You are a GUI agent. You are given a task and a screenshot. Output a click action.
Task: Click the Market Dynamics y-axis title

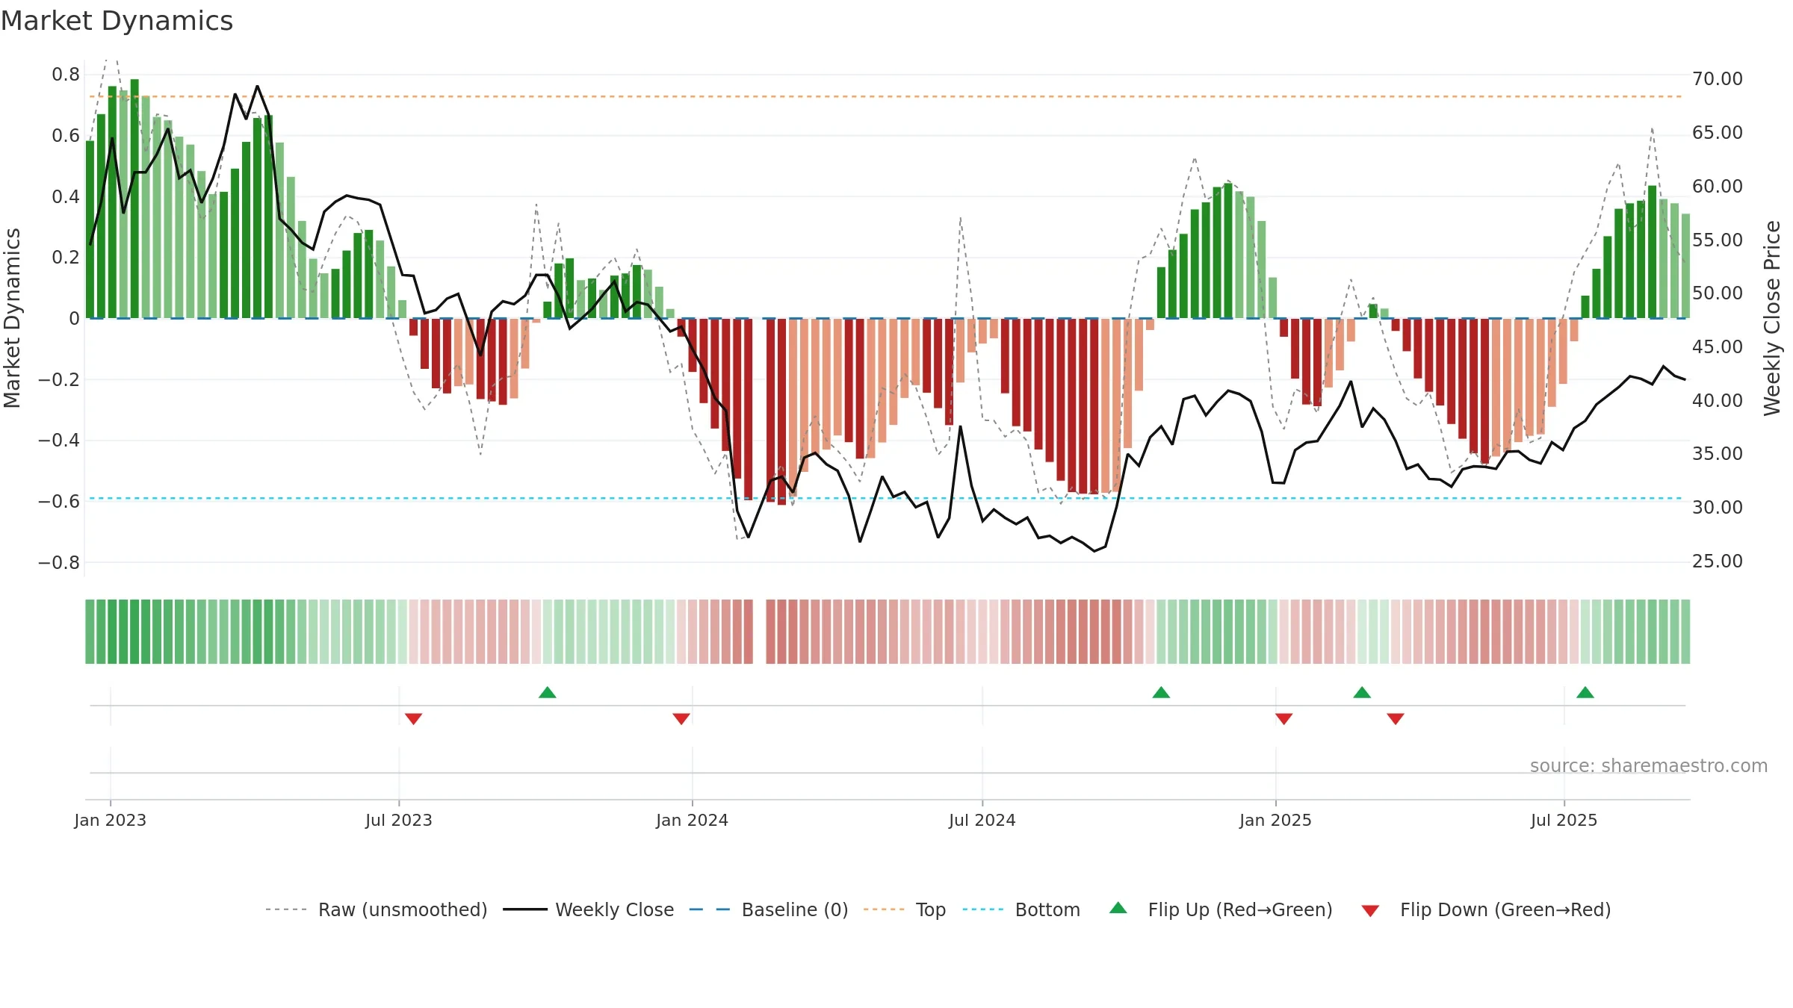pos(12,318)
